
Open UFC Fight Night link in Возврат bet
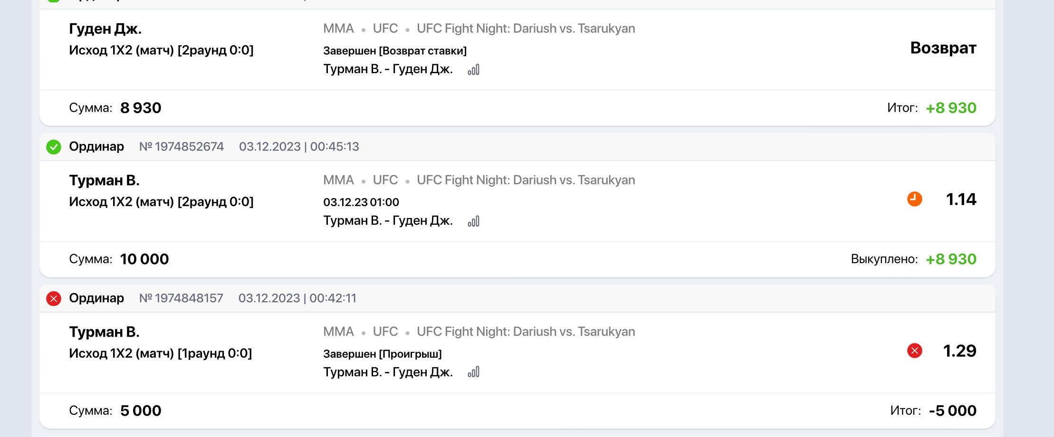pyautogui.click(x=526, y=28)
